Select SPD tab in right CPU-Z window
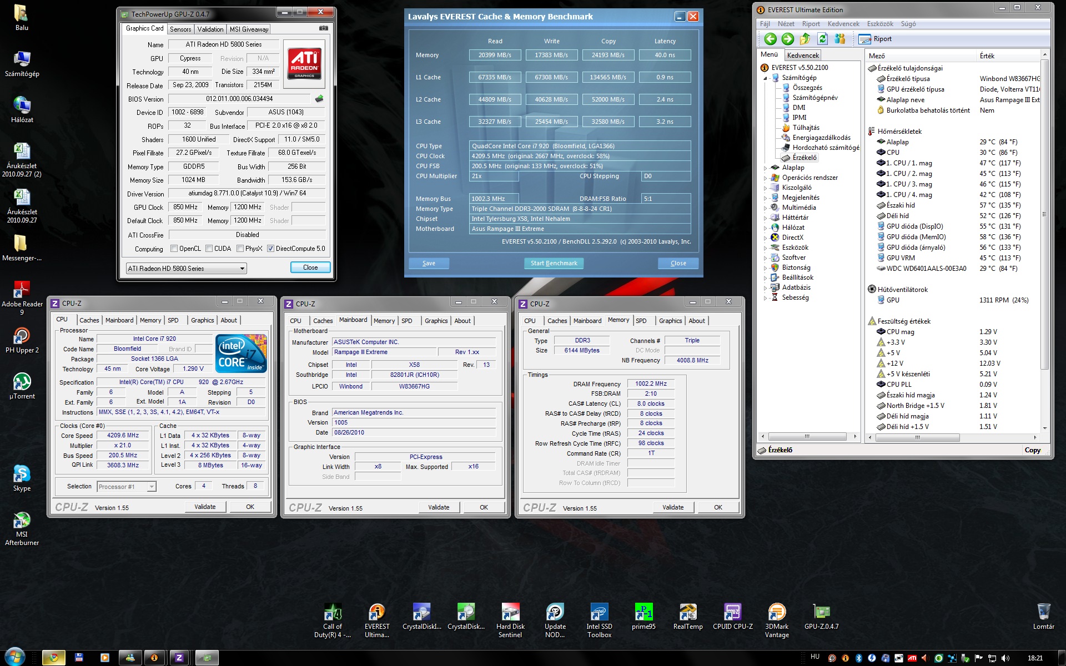The image size is (1066, 666). click(x=641, y=321)
